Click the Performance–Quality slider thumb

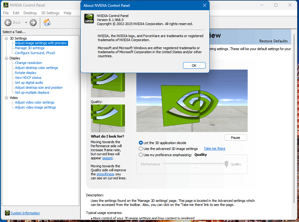click(226, 164)
